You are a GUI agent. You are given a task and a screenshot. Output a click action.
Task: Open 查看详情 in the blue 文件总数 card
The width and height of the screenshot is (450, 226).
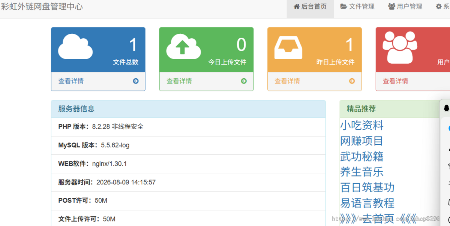[x=71, y=81]
